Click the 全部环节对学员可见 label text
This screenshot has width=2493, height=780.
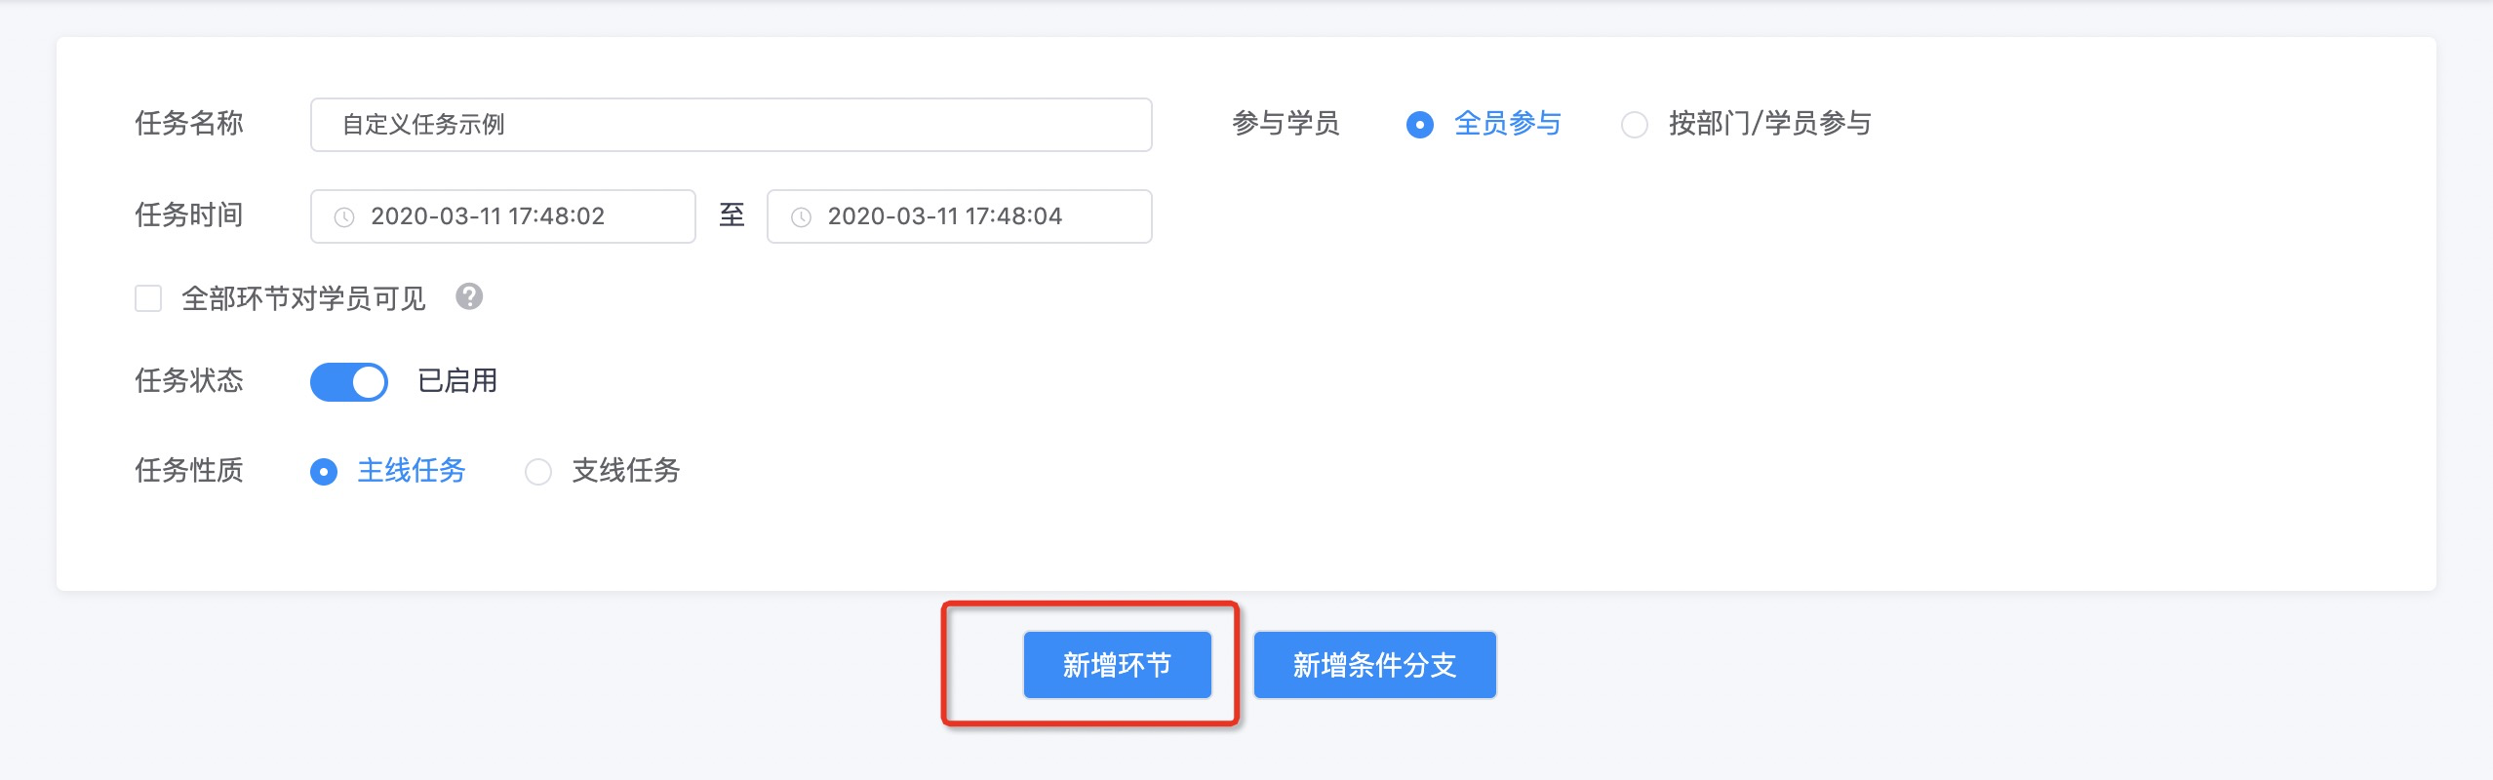point(303,298)
